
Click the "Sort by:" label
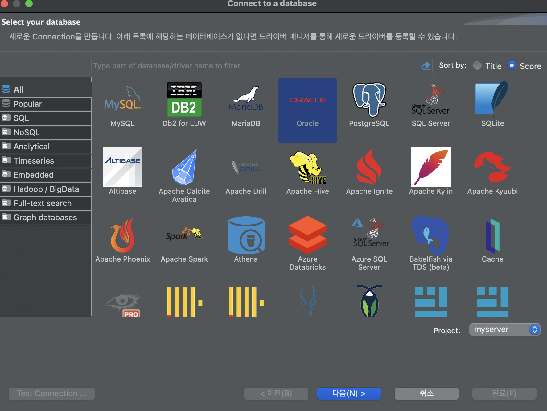pyautogui.click(x=452, y=65)
